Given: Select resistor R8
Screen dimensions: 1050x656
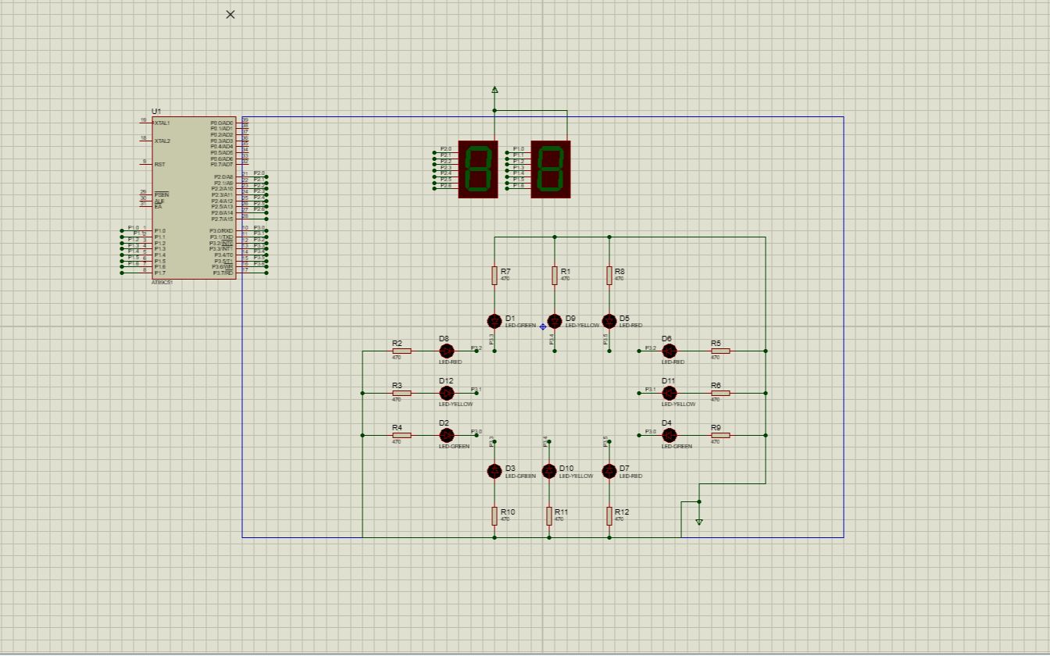Looking at the screenshot, I should [x=609, y=275].
